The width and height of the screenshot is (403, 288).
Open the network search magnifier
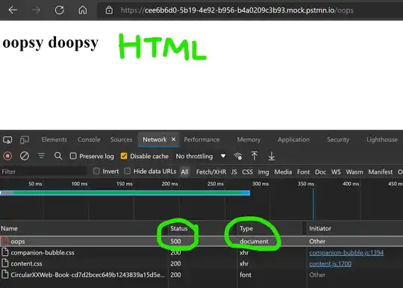pos(58,156)
